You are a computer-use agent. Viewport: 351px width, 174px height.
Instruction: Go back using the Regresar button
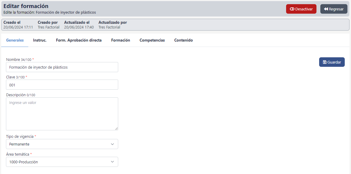[x=334, y=9]
